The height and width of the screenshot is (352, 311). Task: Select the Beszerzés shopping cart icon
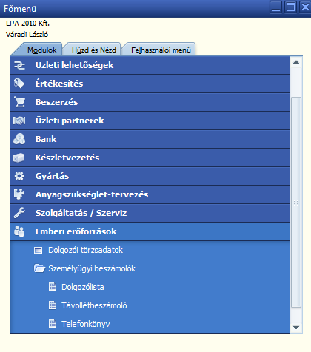coord(20,102)
